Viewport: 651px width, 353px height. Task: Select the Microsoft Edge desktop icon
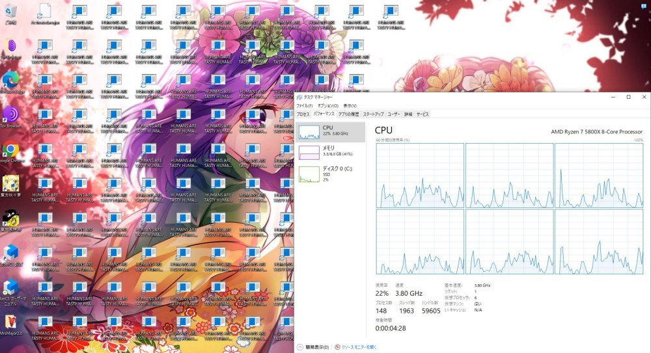tap(11, 83)
